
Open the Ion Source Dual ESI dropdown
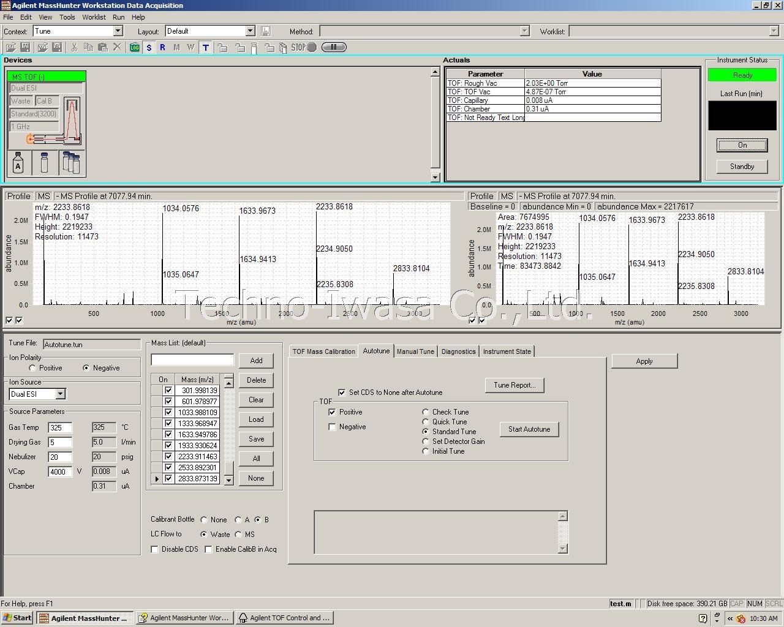pyautogui.click(x=60, y=394)
